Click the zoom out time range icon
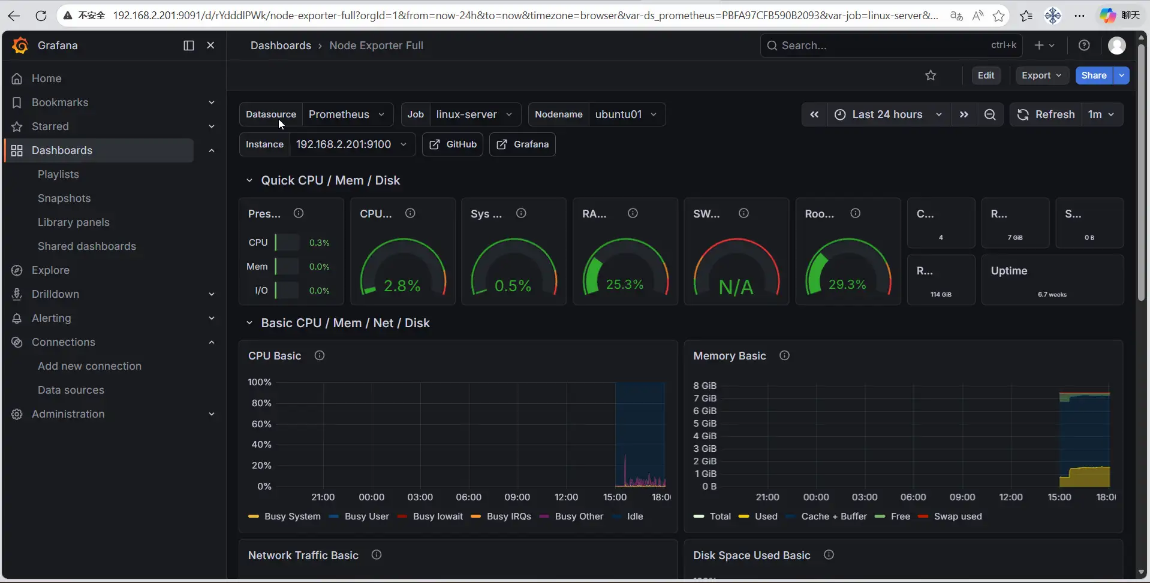 tap(990, 114)
